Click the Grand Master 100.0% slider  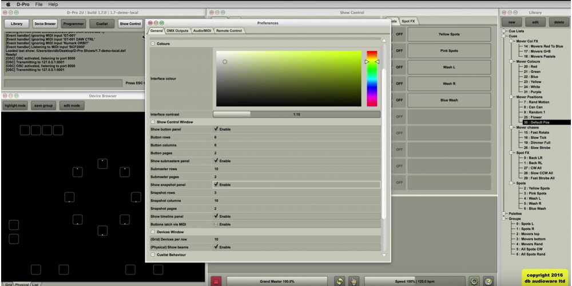click(277, 281)
